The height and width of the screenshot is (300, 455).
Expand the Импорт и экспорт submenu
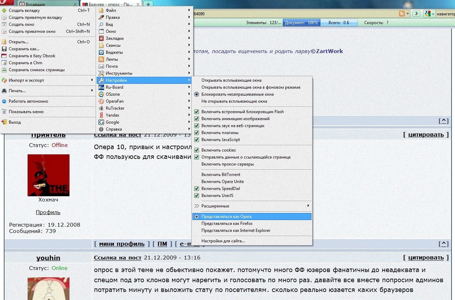[27, 80]
